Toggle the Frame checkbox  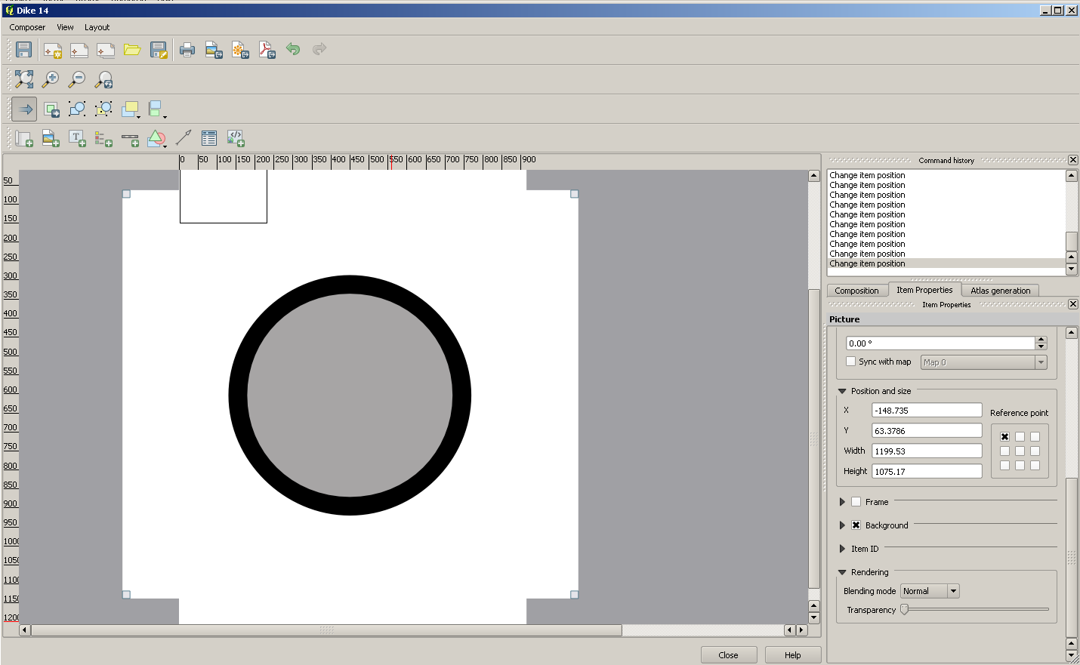click(x=856, y=502)
